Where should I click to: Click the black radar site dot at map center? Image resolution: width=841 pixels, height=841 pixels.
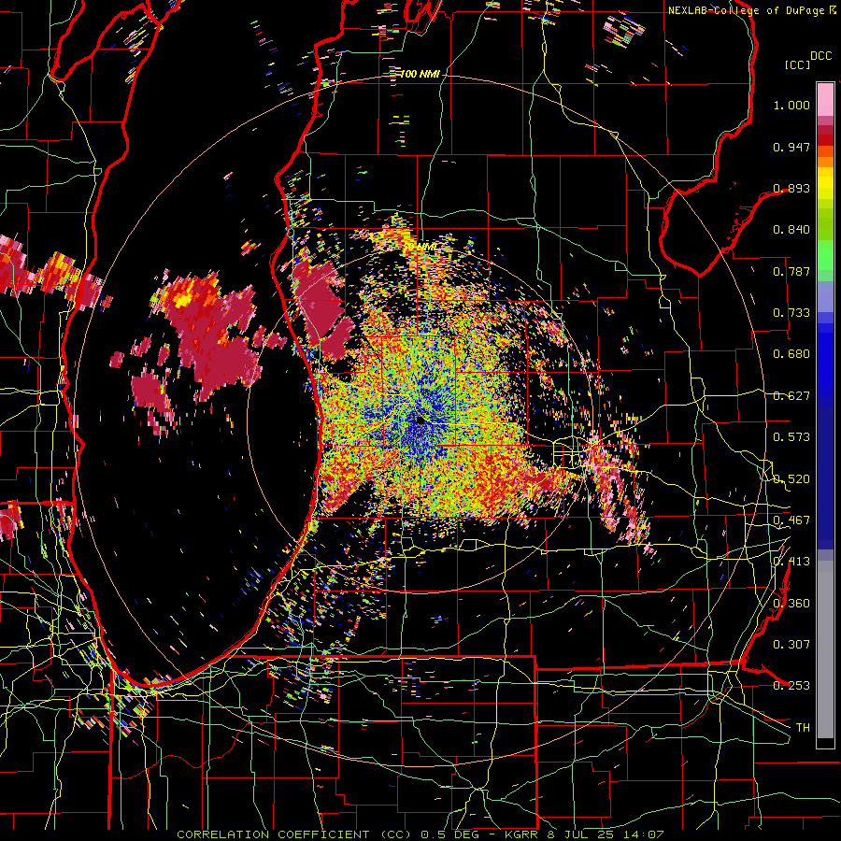(420, 420)
